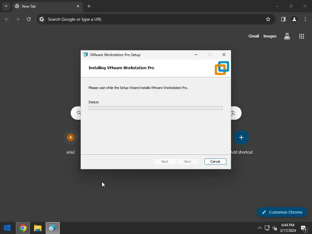Image resolution: width=312 pixels, height=234 pixels.
Task: Click the muted volume tray icon
Action: pos(275,228)
